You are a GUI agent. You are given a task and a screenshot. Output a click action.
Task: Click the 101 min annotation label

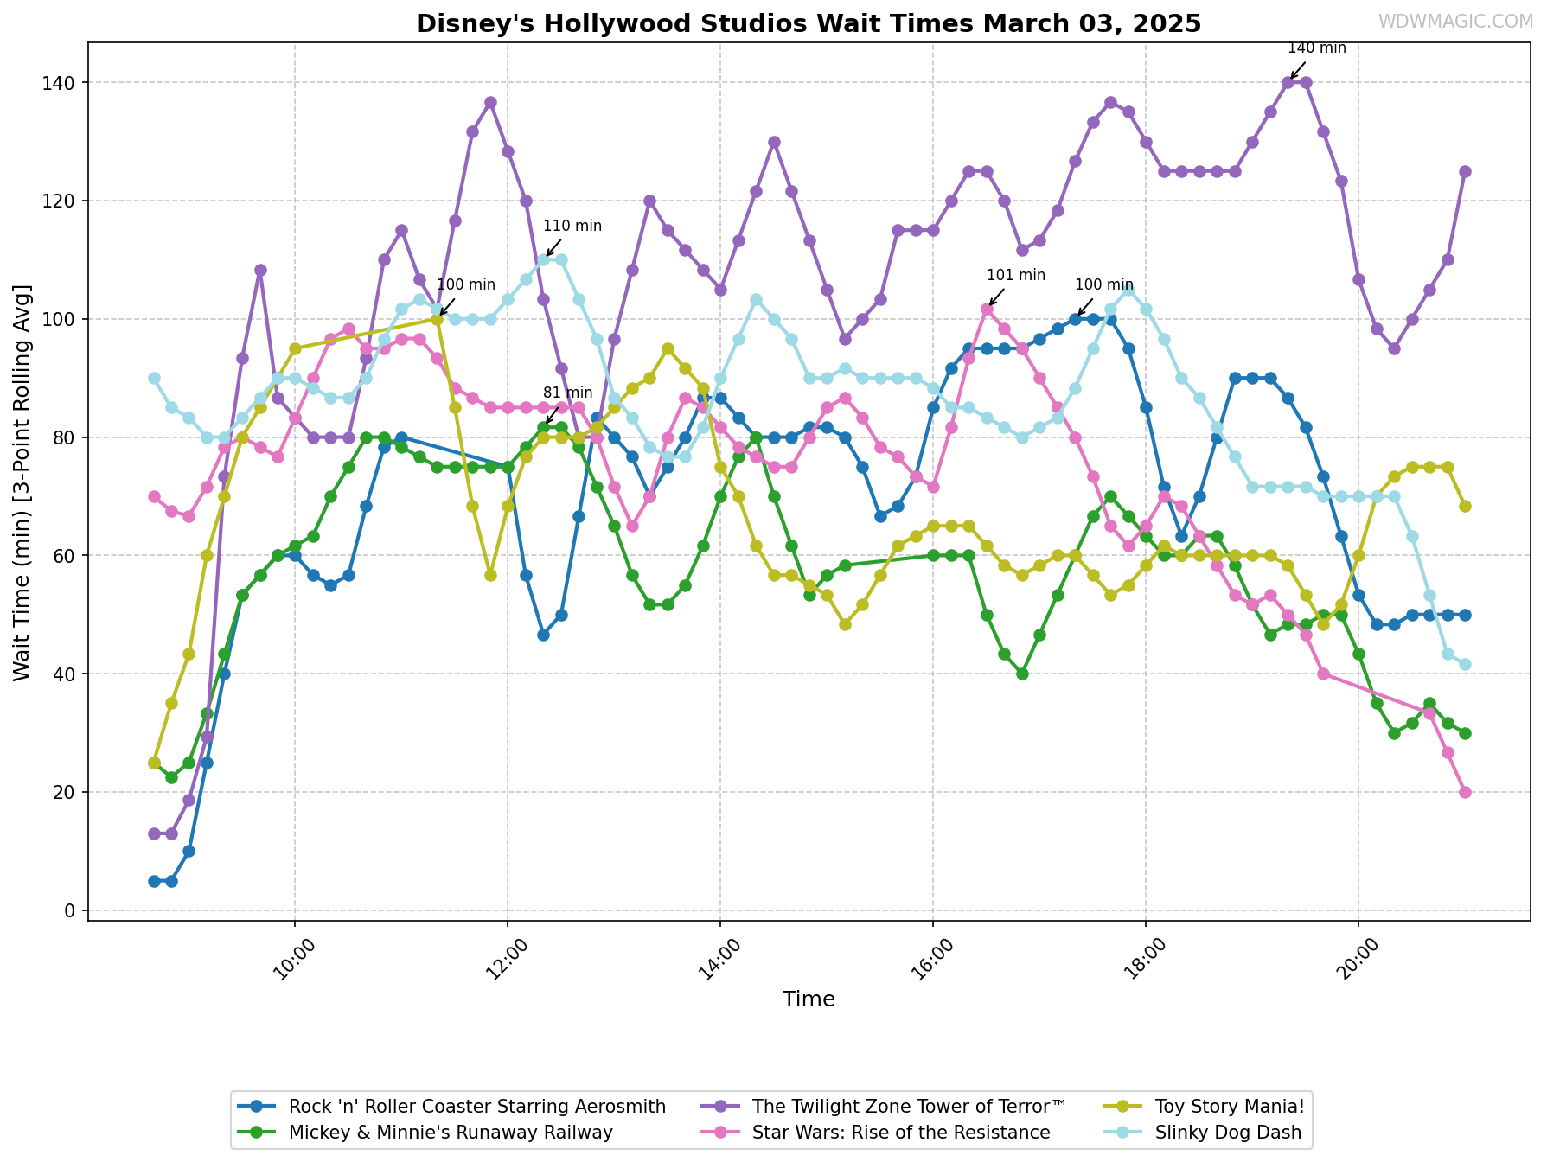pyautogui.click(x=1016, y=276)
